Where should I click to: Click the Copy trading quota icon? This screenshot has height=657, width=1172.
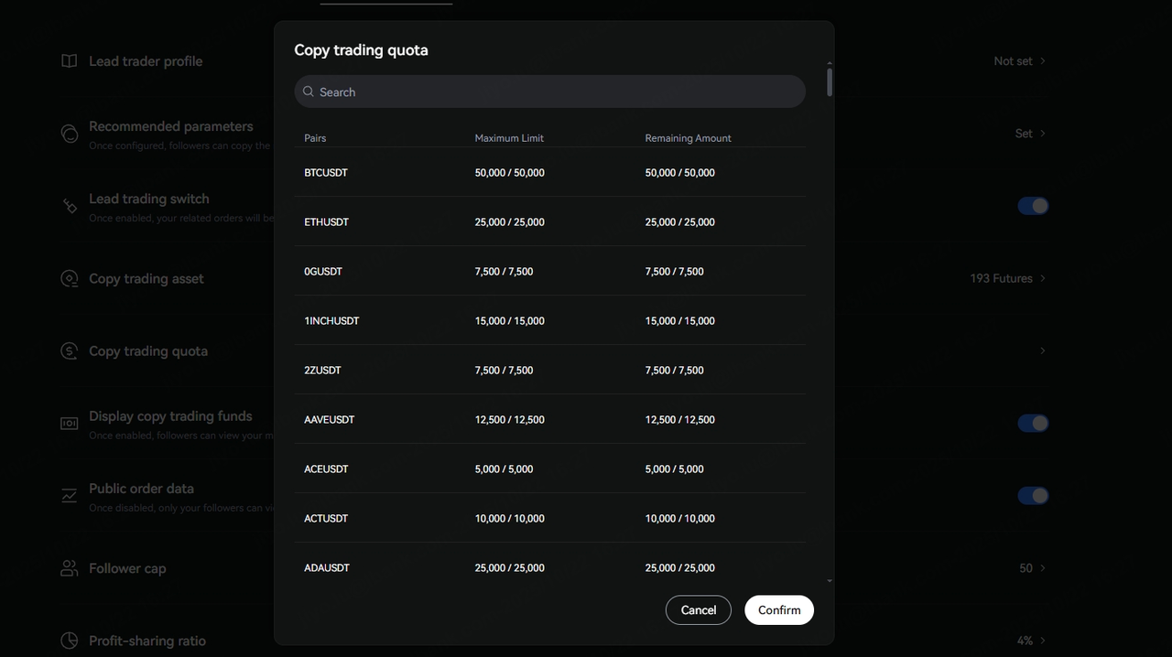69,351
